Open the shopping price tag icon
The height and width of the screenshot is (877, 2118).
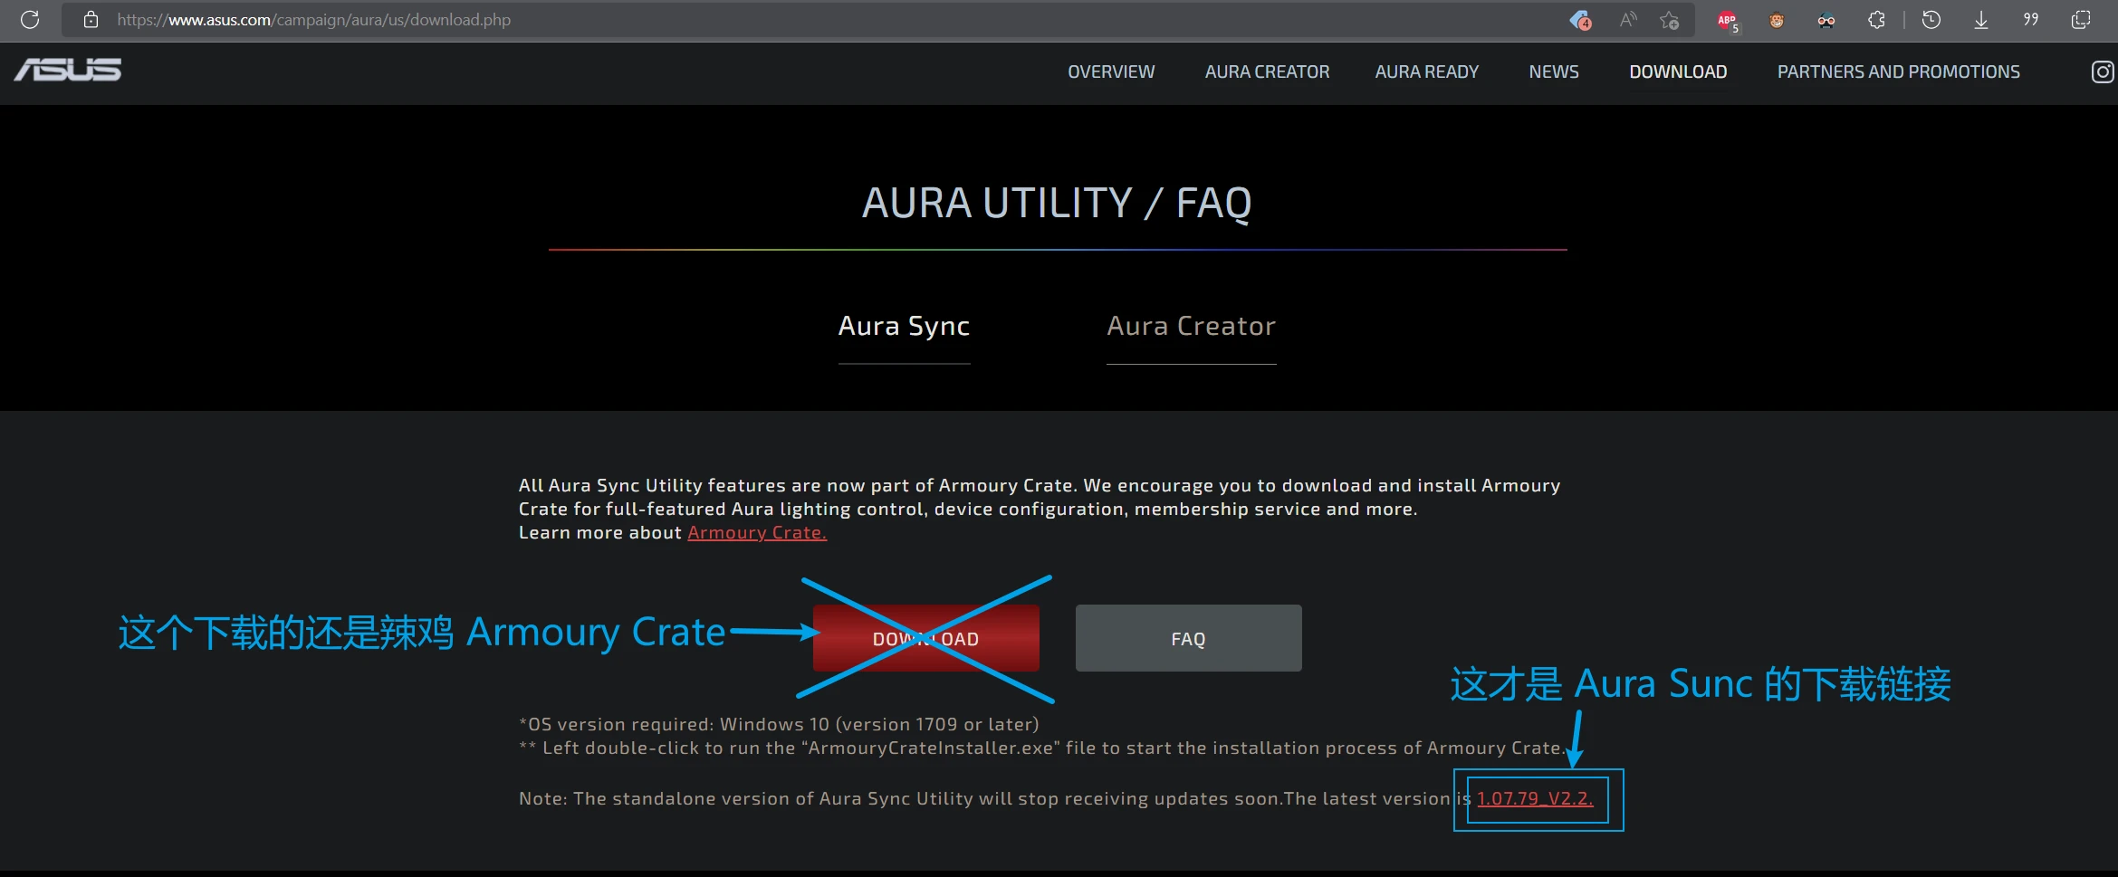coord(1580,20)
